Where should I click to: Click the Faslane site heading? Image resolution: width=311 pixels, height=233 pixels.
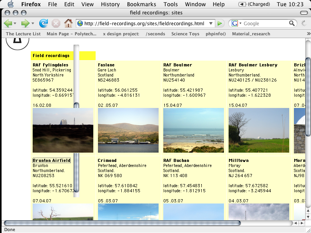(106, 65)
